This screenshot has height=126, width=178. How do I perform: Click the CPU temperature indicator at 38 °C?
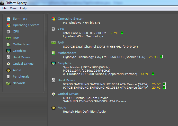pos(114,33)
